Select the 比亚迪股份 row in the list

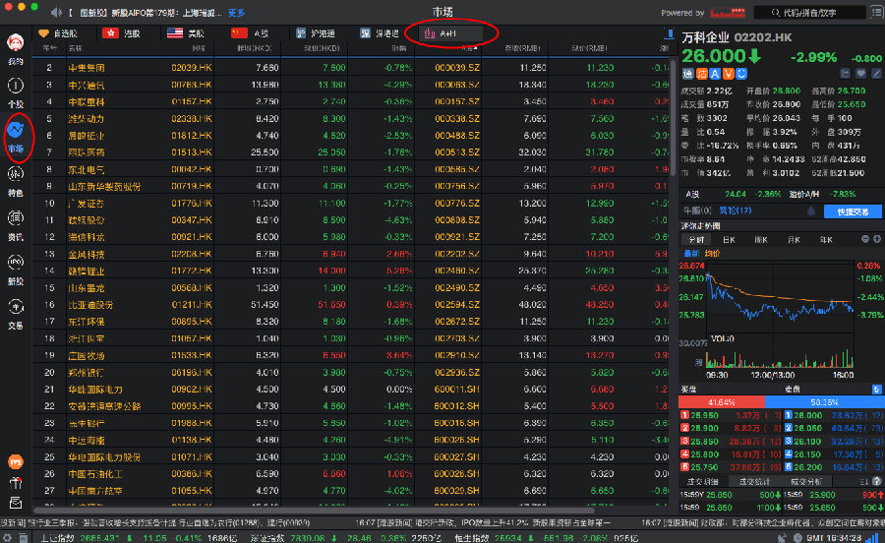point(352,305)
